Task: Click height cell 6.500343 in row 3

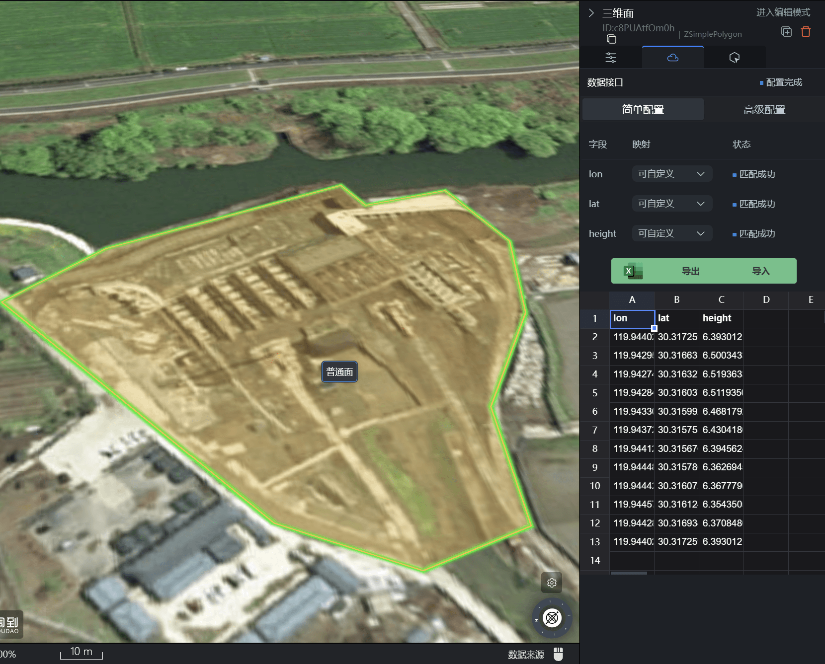Action: coord(721,356)
